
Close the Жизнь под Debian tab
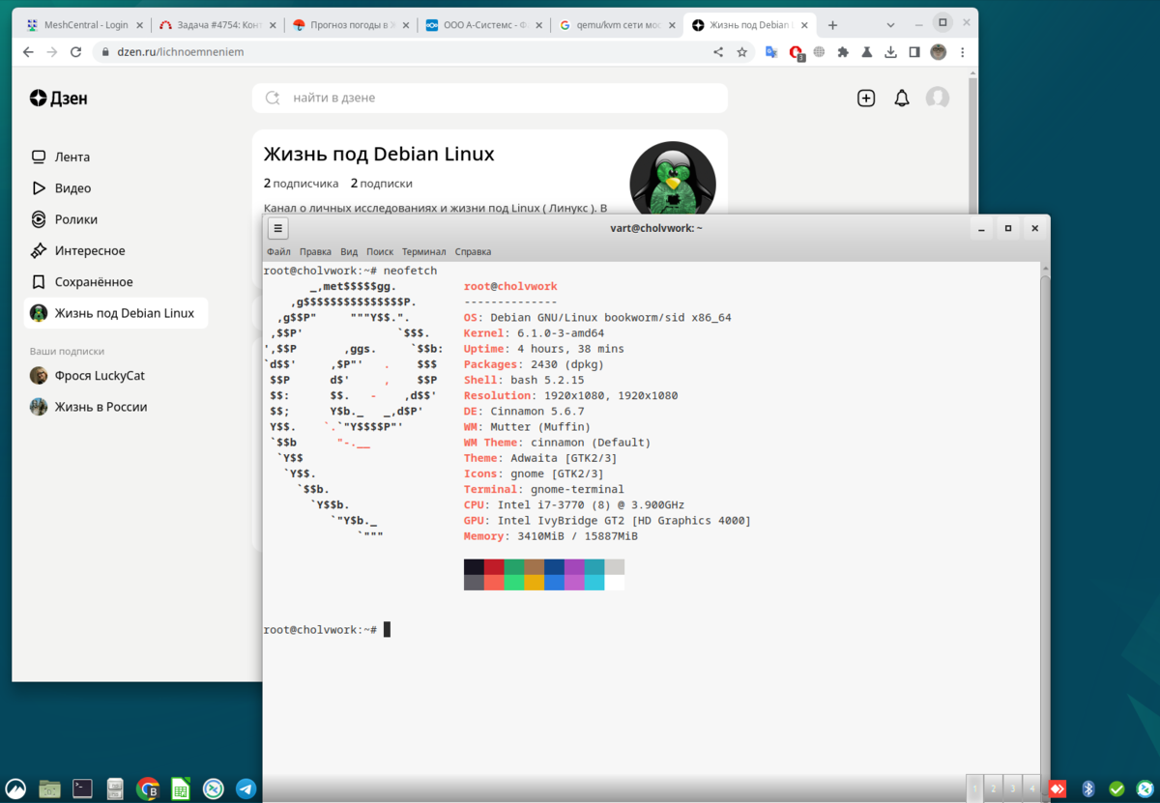(803, 25)
